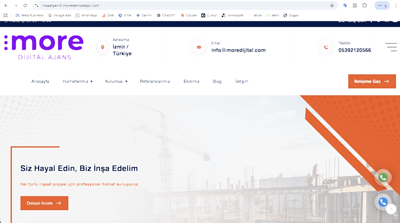Toggle the hamburger menu at top right
This screenshot has width=400, height=223.
(391, 47)
